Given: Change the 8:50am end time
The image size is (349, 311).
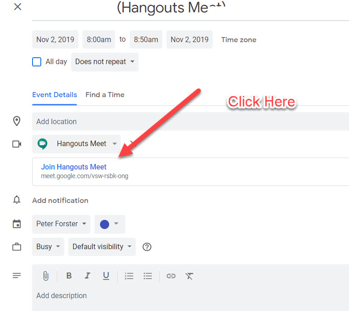Looking at the screenshot, I should click(x=146, y=39).
